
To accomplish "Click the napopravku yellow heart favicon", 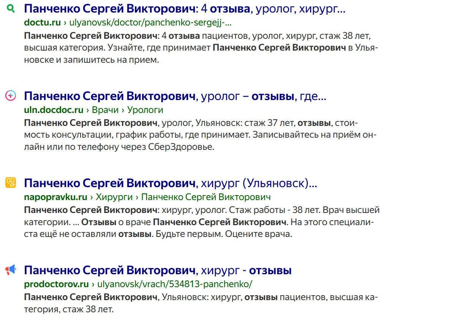I will click(11, 183).
